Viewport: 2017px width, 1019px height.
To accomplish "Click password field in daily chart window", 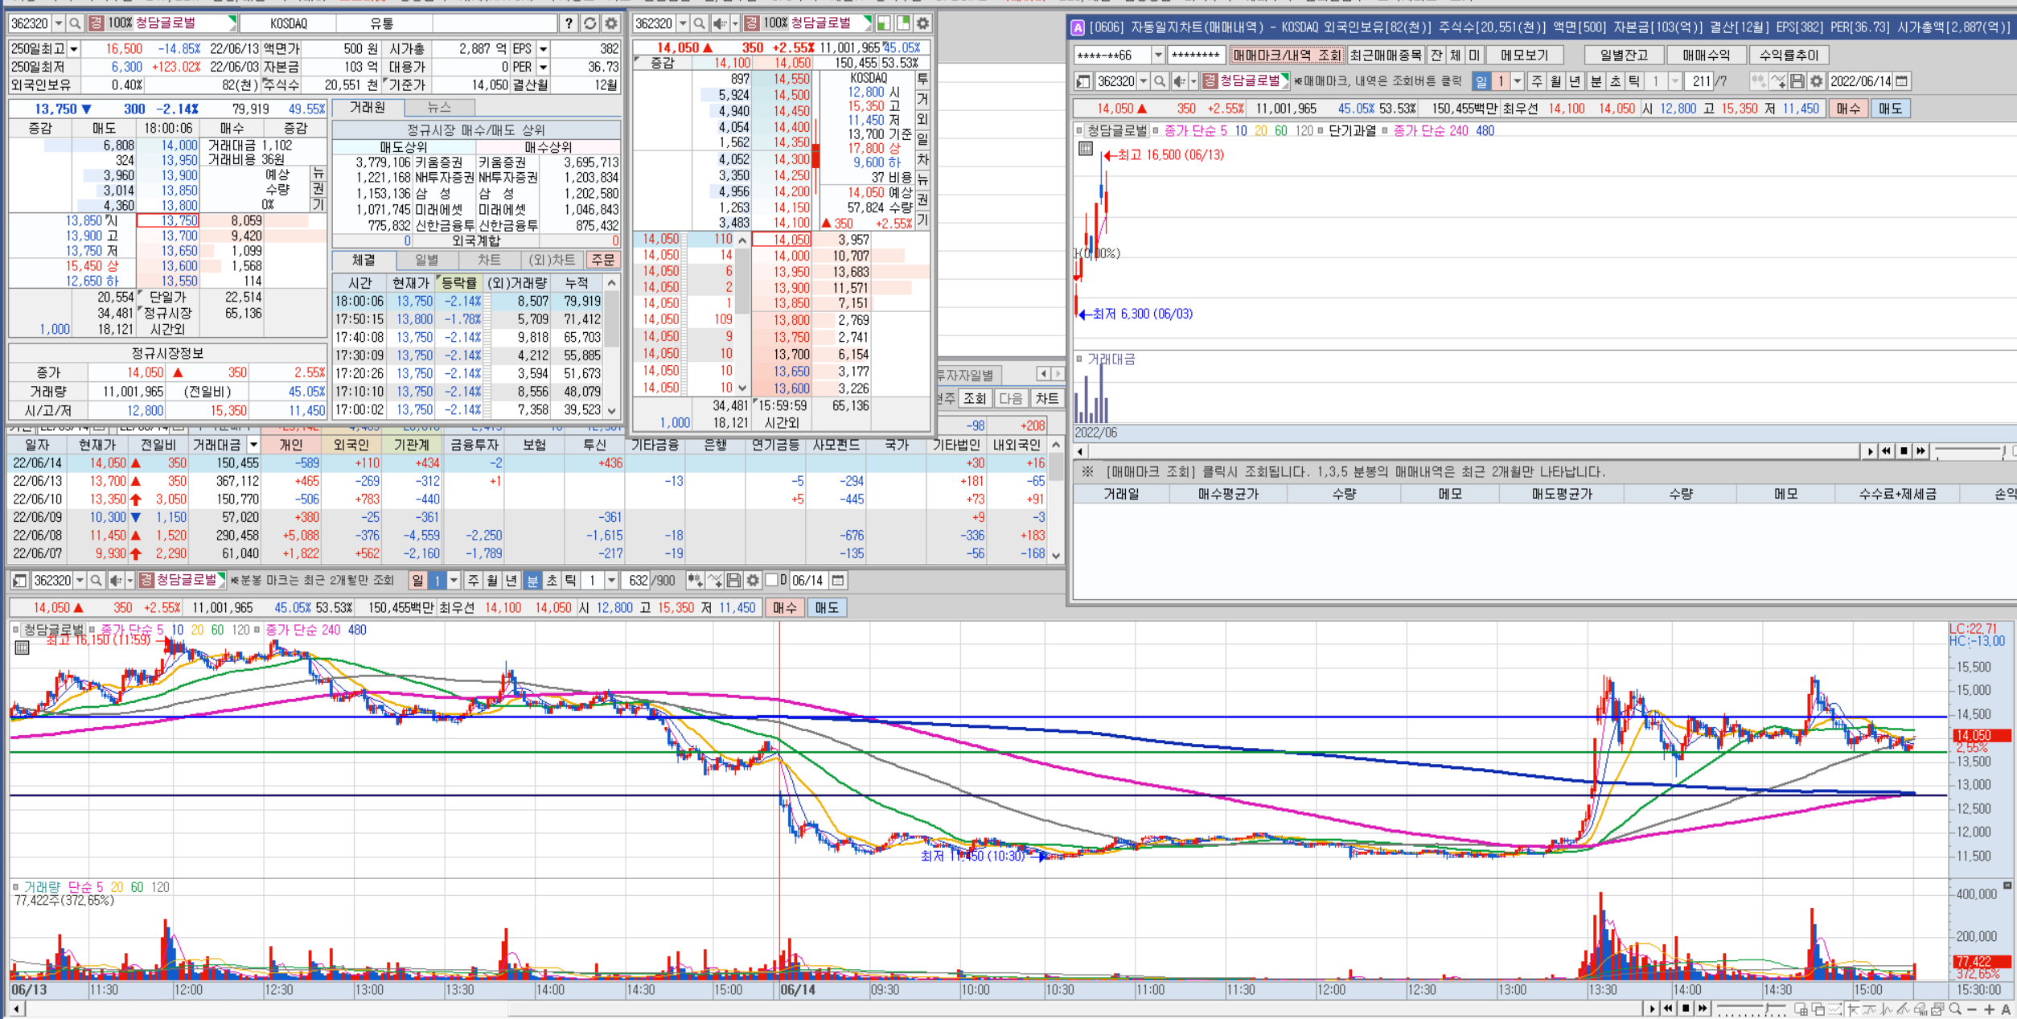I will 1196,55.
